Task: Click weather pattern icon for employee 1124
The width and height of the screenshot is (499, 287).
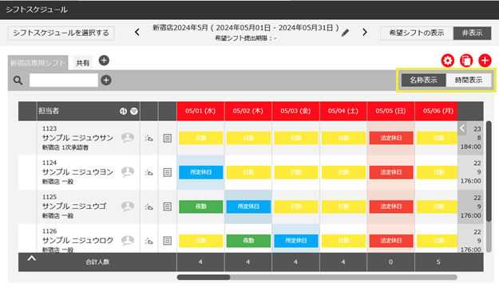Action: click(x=149, y=172)
